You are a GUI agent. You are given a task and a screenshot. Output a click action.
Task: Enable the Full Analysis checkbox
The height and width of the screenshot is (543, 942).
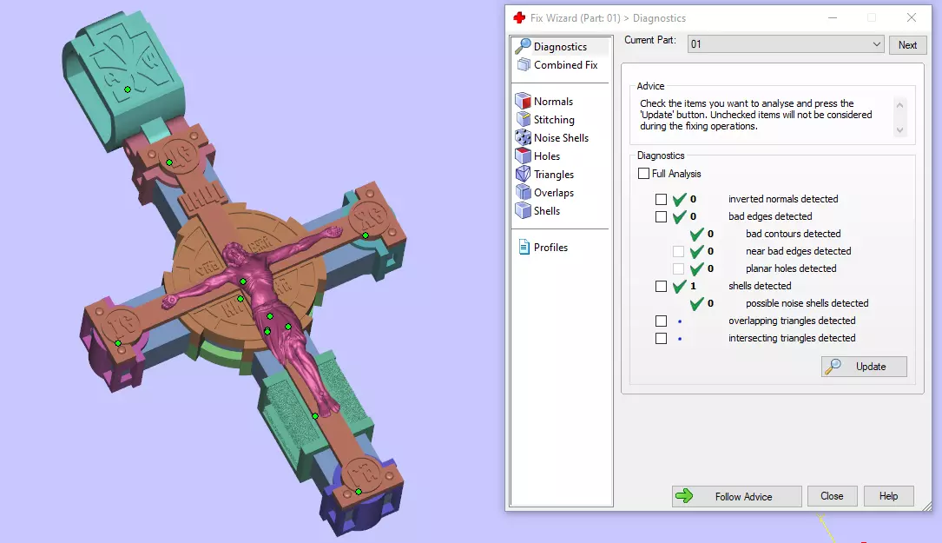[643, 173]
